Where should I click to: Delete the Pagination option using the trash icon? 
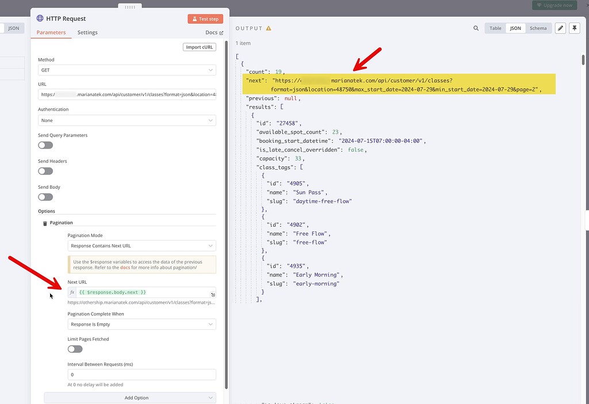(x=45, y=223)
